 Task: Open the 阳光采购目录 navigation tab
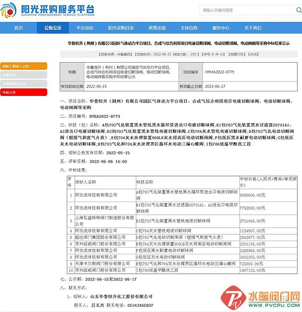click(121, 28)
